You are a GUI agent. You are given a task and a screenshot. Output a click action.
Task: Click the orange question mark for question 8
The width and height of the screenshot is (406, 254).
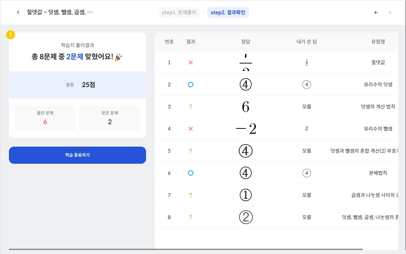click(x=191, y=217)
